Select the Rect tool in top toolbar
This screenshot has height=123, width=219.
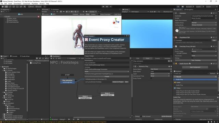point(17,6)
